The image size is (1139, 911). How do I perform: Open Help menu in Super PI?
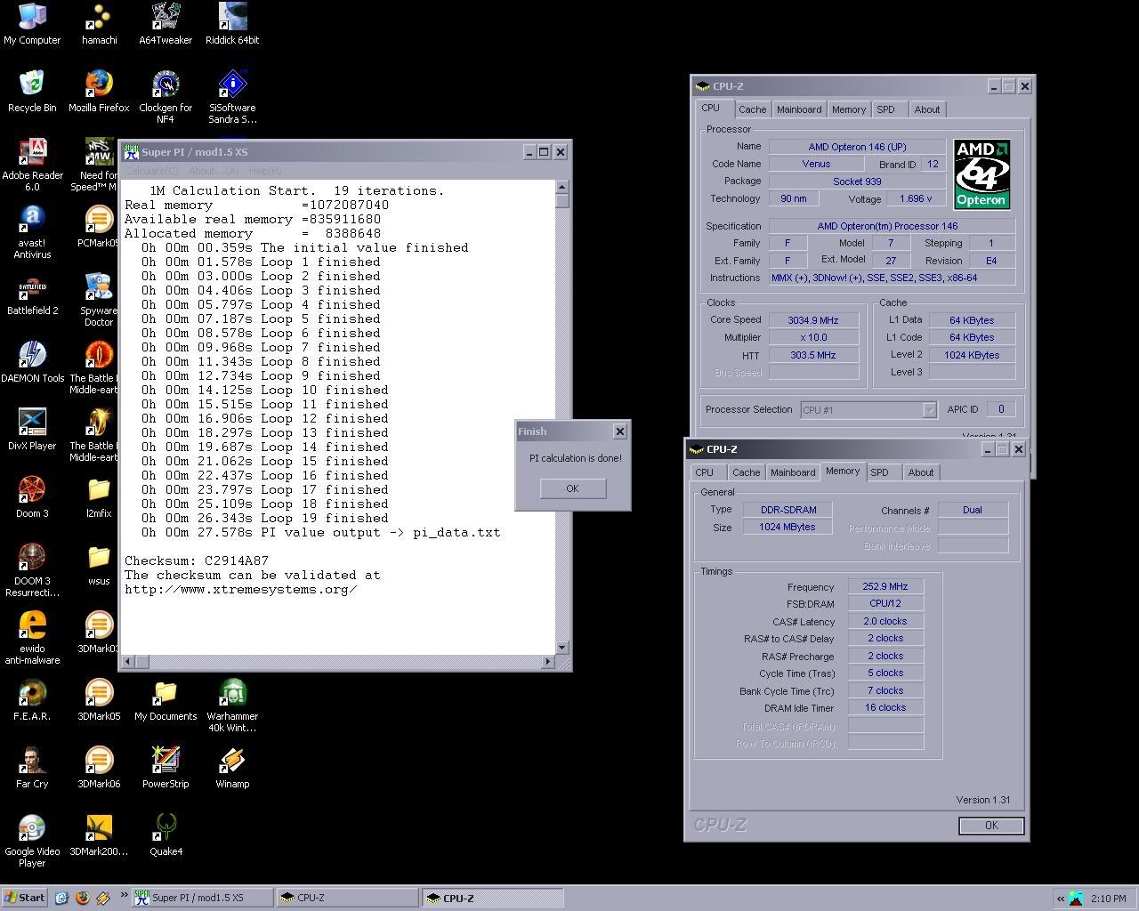point(265,171)
